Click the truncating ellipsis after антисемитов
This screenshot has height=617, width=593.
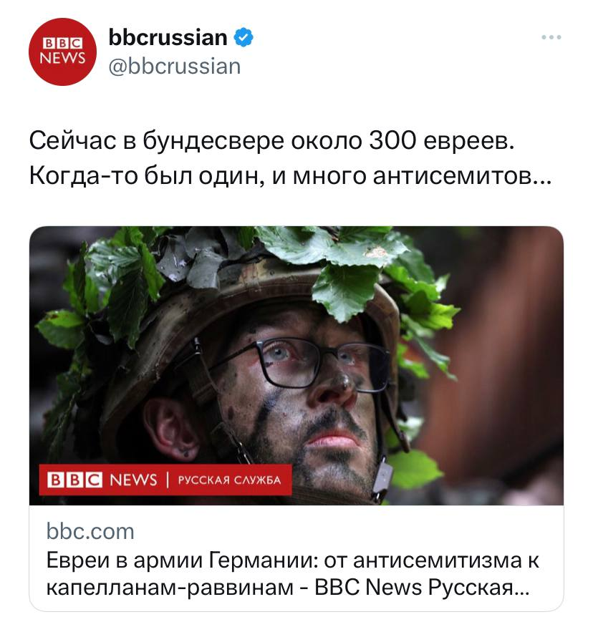pos(542,183)
